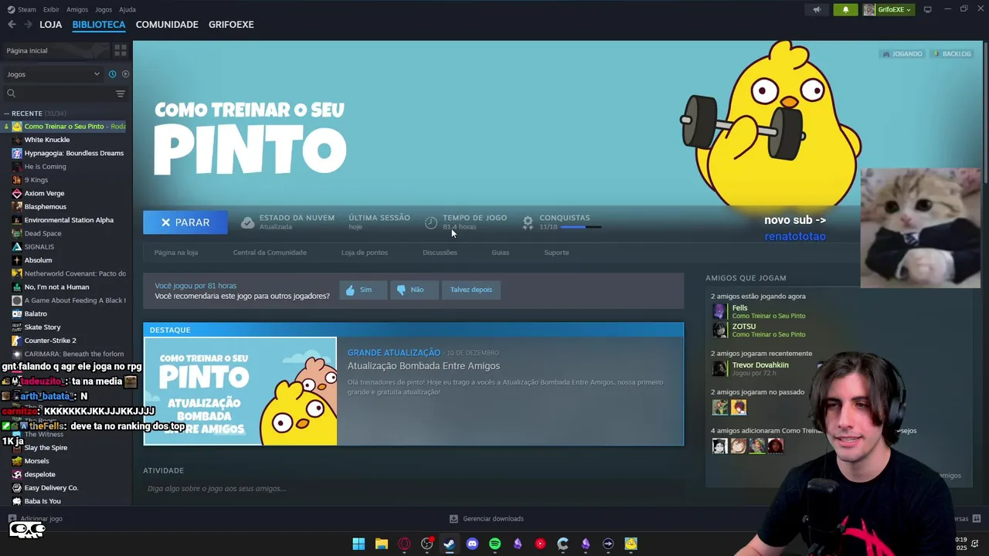Click the Steam taskbar icon

(449, 544)
